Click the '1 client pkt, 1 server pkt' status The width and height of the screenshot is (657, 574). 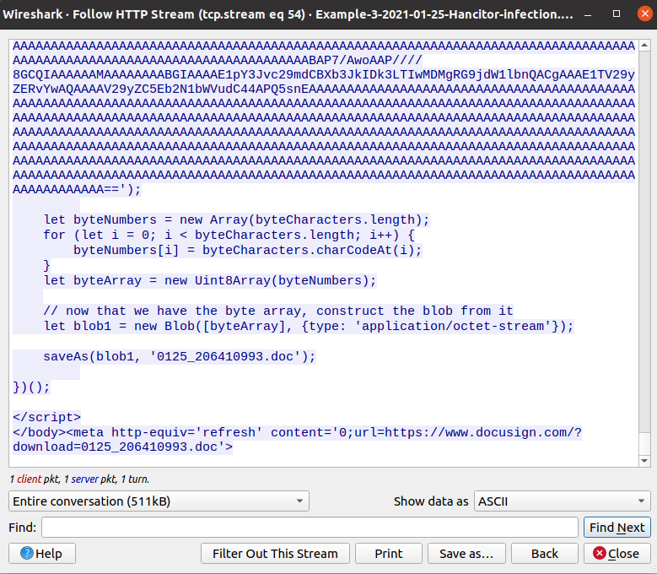click(79, 479)
